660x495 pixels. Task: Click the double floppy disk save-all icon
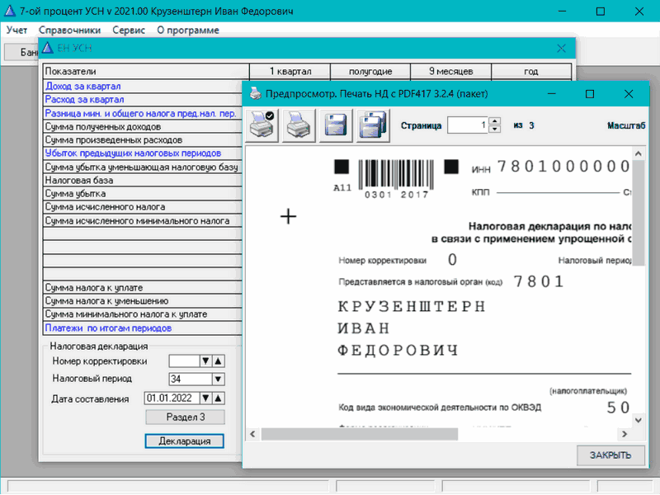tap(373, 125)
